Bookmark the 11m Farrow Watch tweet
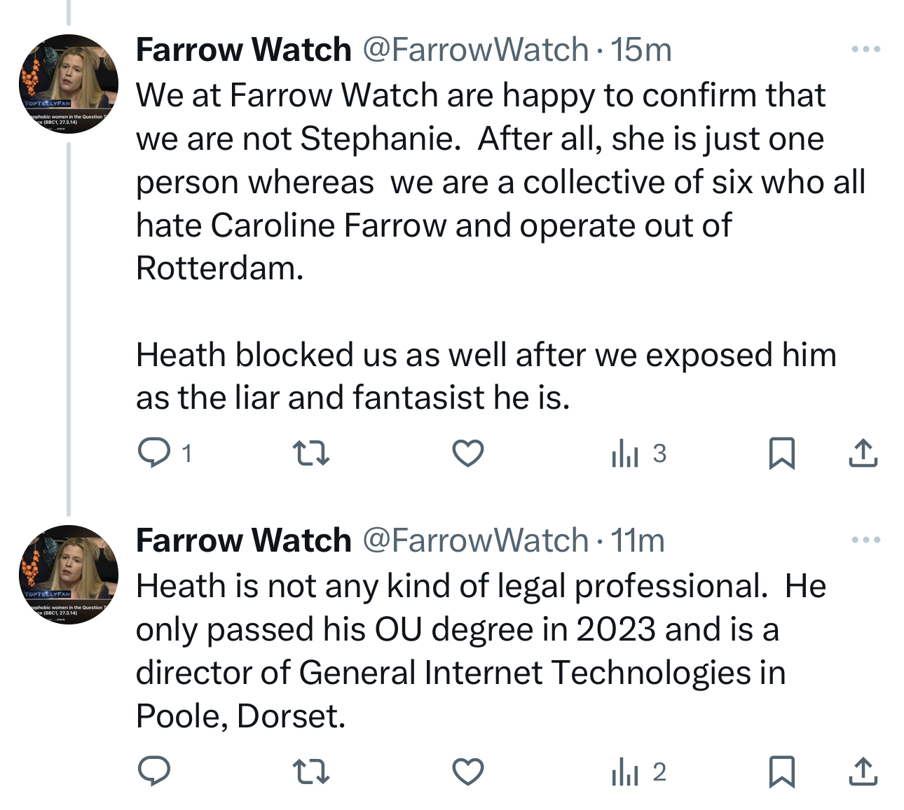This screenshot has width=904, height=810. point(781,771)
